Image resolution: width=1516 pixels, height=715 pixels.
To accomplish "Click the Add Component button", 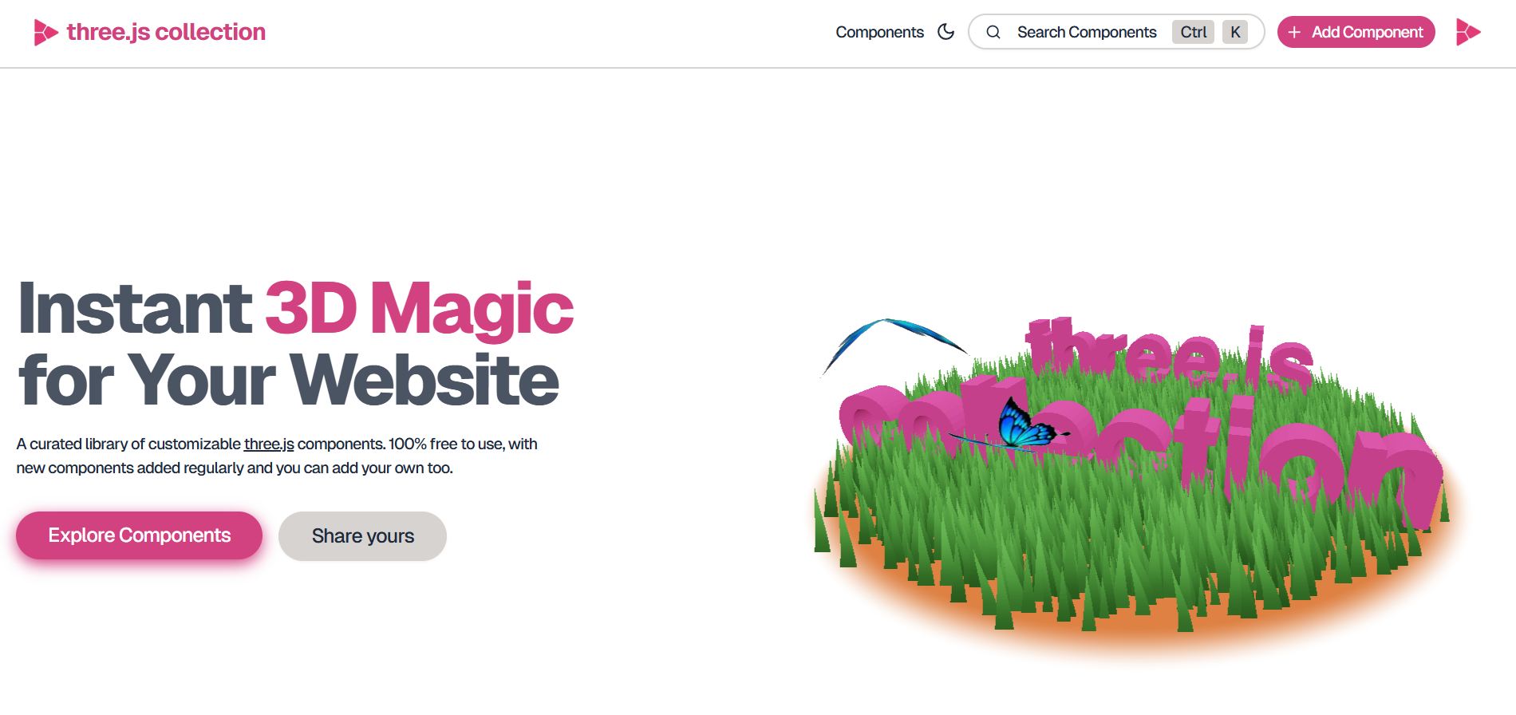I will [x=1356, y=32].
